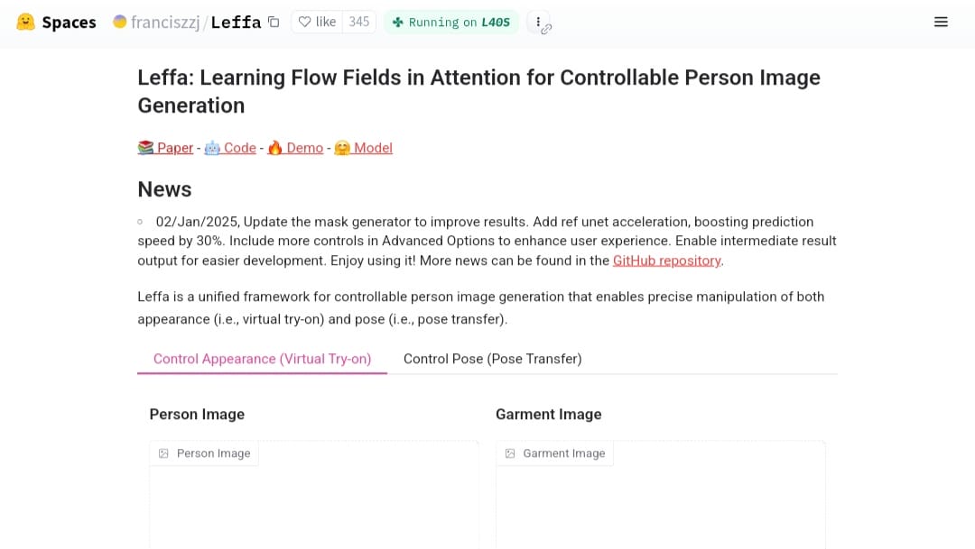
Task: Click the 345 likes count
Action: pos(358,22)
